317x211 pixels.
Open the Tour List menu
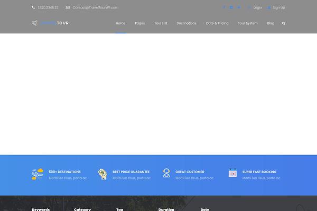(161, 23)
